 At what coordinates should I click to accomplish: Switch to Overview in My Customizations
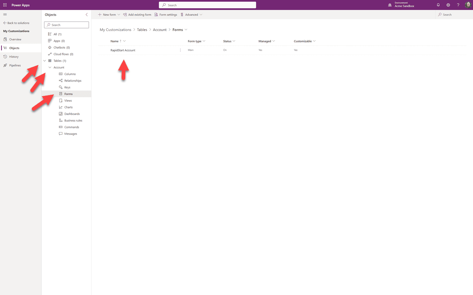coord(14,39)
